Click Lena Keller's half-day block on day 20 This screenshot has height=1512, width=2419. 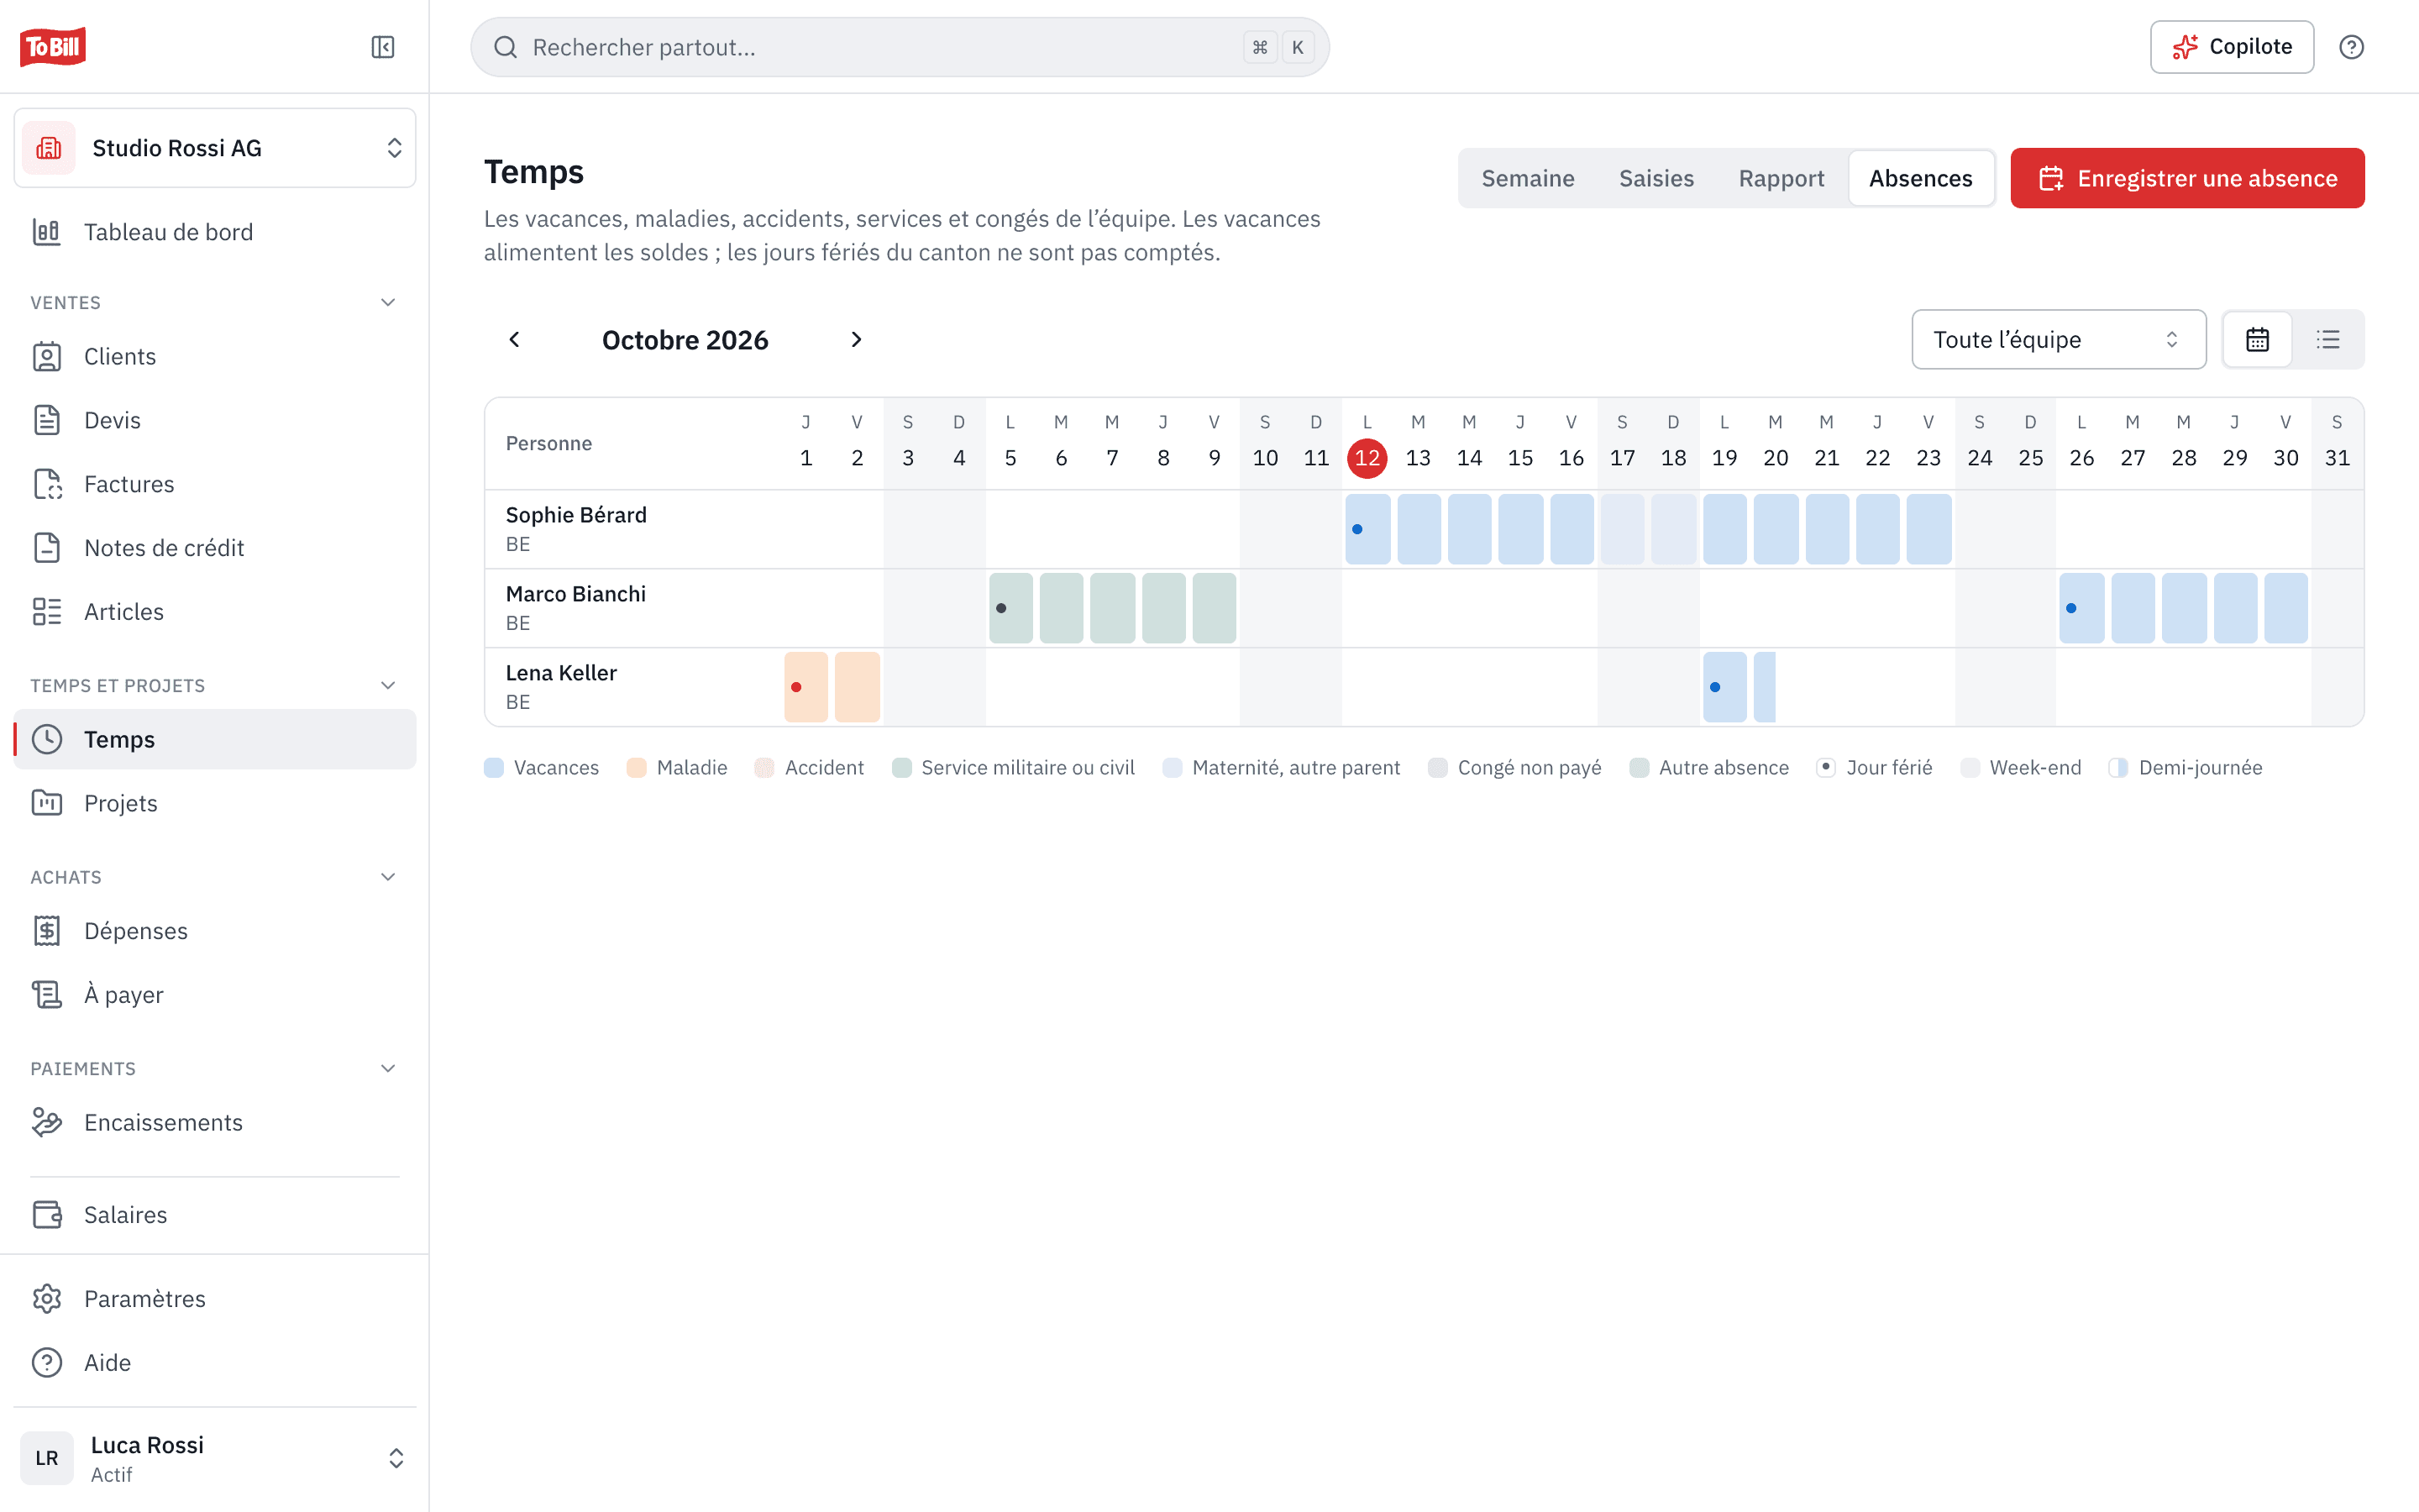1764,687
